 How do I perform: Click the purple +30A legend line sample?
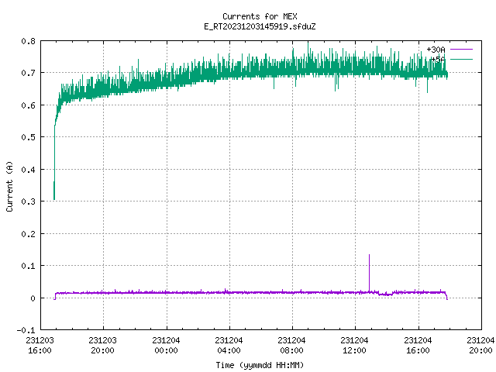coord(461,50)
